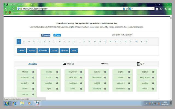Viewport: 175px width, 109px height.
Task: Select letter M filter tab
Action: point(84,42)
